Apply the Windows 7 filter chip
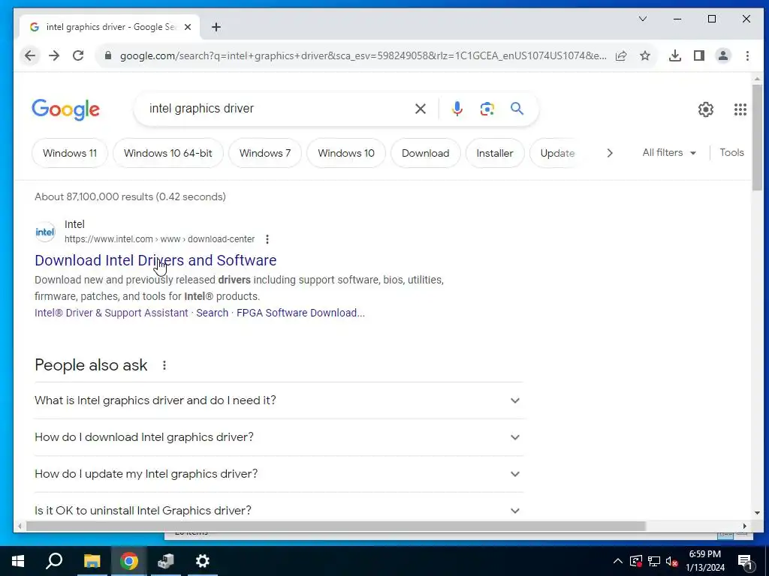The image size is (769, 576). click(265, 153)
